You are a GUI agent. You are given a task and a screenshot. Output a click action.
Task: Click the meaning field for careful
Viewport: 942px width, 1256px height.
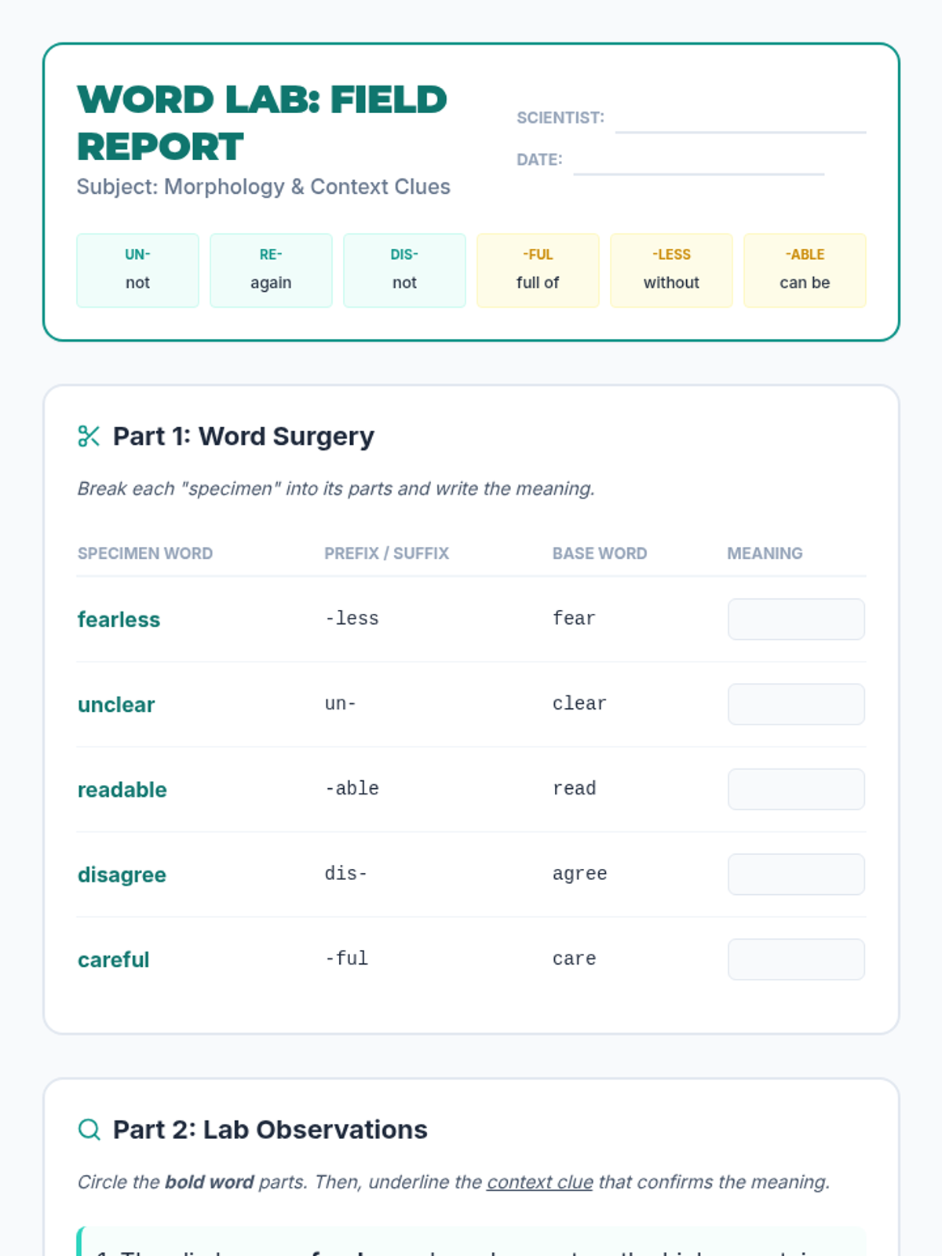(796, 958)
